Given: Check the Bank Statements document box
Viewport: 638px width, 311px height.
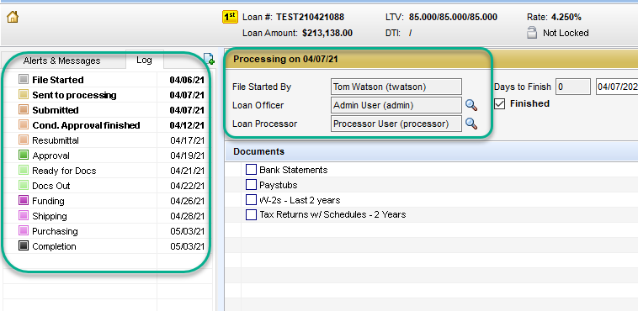Looking at the screenshot, I should (x=251, y=170).
